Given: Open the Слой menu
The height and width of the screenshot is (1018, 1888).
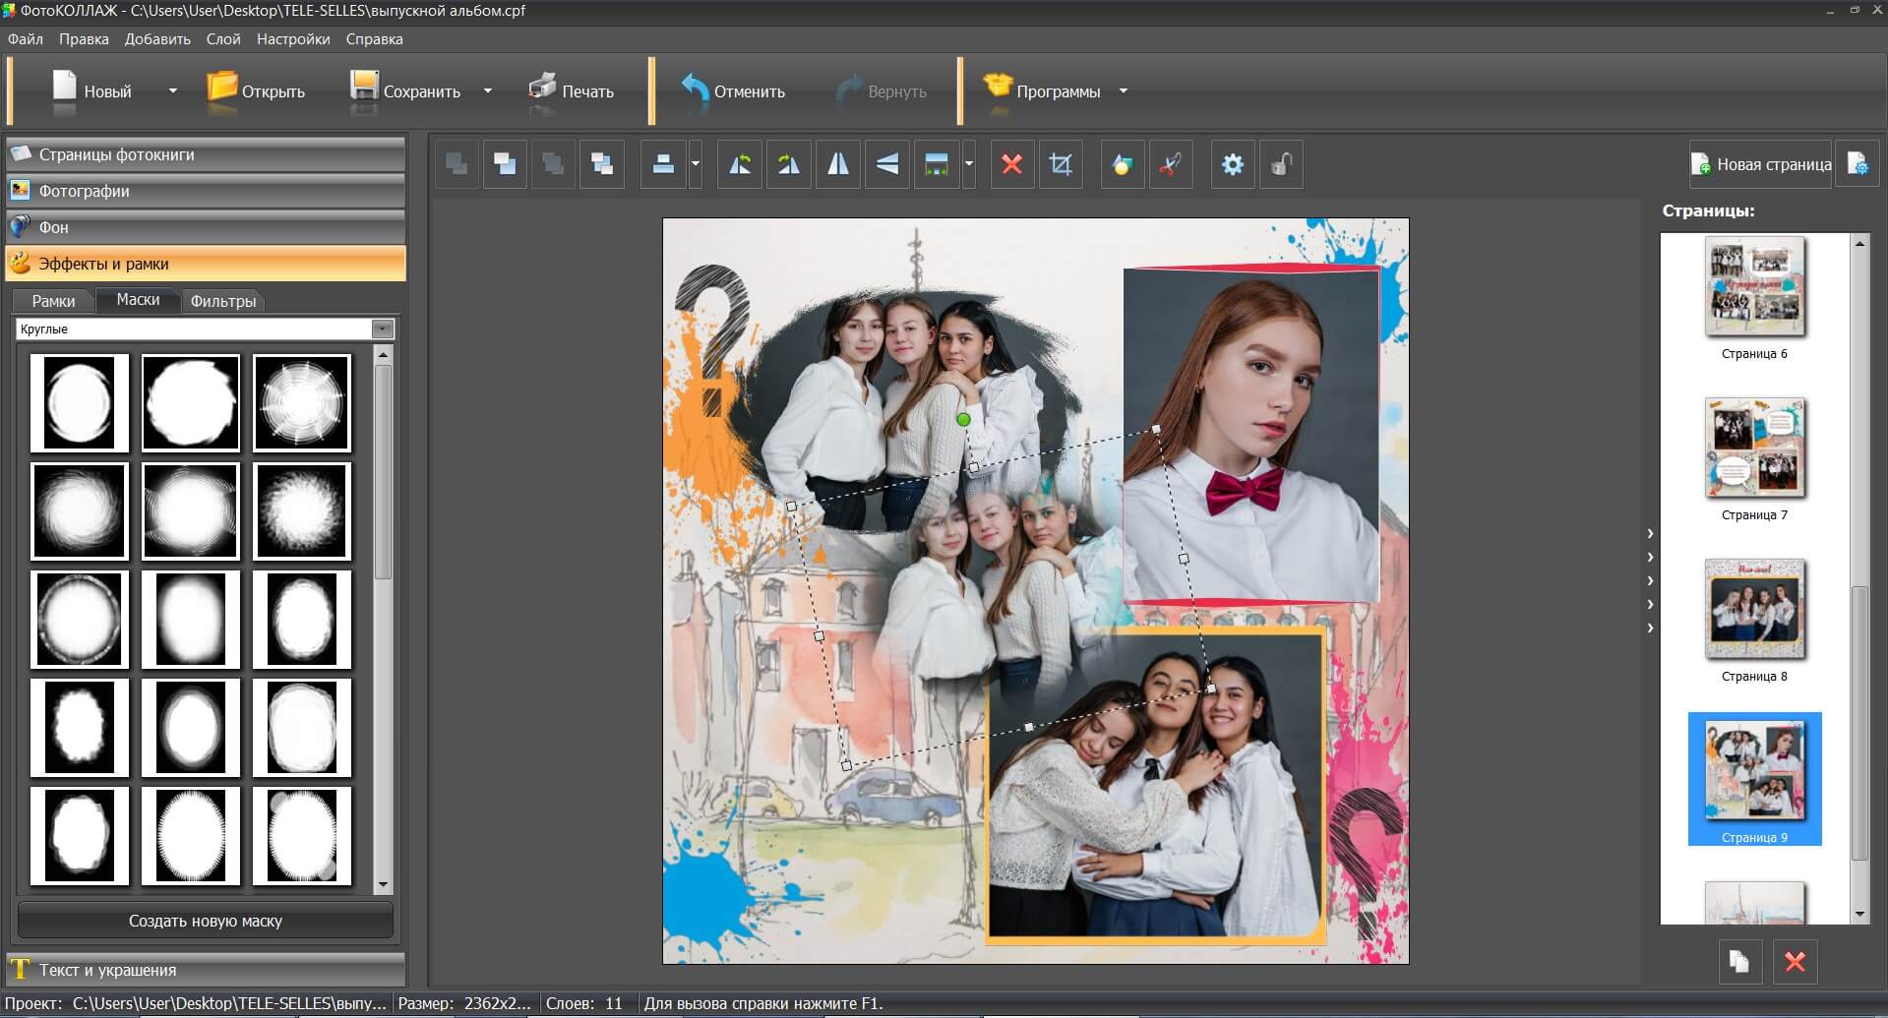Looking at the screenshot, I should point(223,39).
